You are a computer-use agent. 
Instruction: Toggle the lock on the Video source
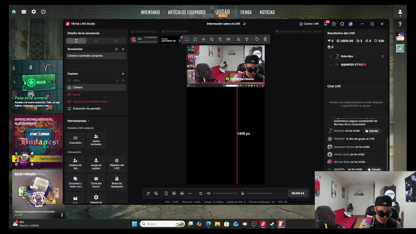point(123,80)
